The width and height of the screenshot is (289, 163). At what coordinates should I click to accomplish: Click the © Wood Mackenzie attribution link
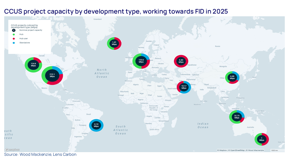(x=255, y=150)
